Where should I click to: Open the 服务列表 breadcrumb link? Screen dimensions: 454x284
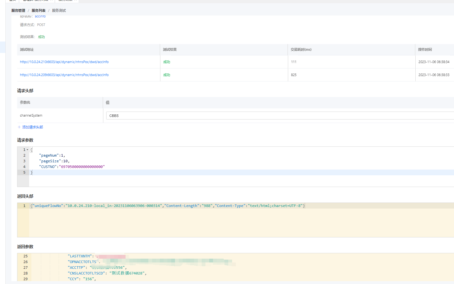[38, 10]
